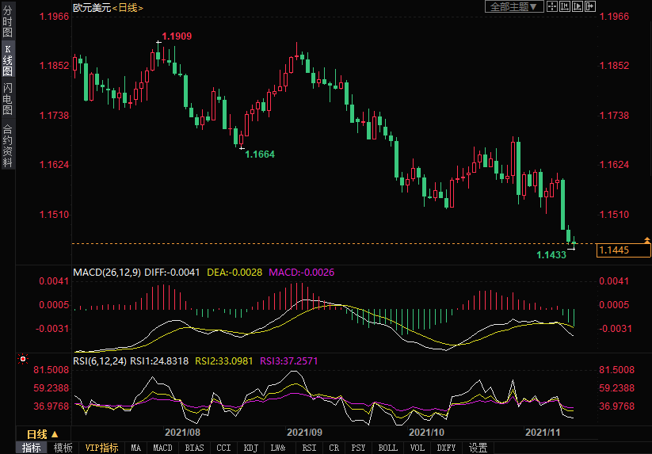Image resolution: width=652 pixels, height=454 pixels.
Task: Click the VIP指标 button
Action: (101, 448)
